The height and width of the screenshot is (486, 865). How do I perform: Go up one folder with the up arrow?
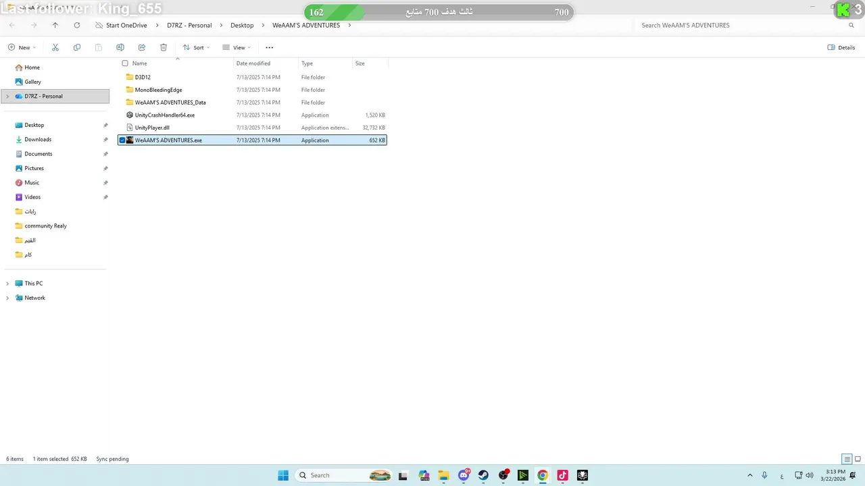pos(55,25)
